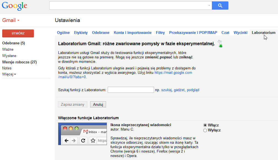Click the Ustawienia page heading
Screen dimensions: 278x160
click(x=68, y=20)
